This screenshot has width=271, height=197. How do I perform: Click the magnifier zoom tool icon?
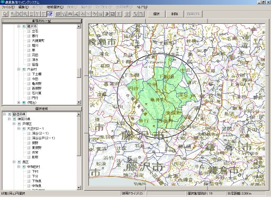point(25,14)
